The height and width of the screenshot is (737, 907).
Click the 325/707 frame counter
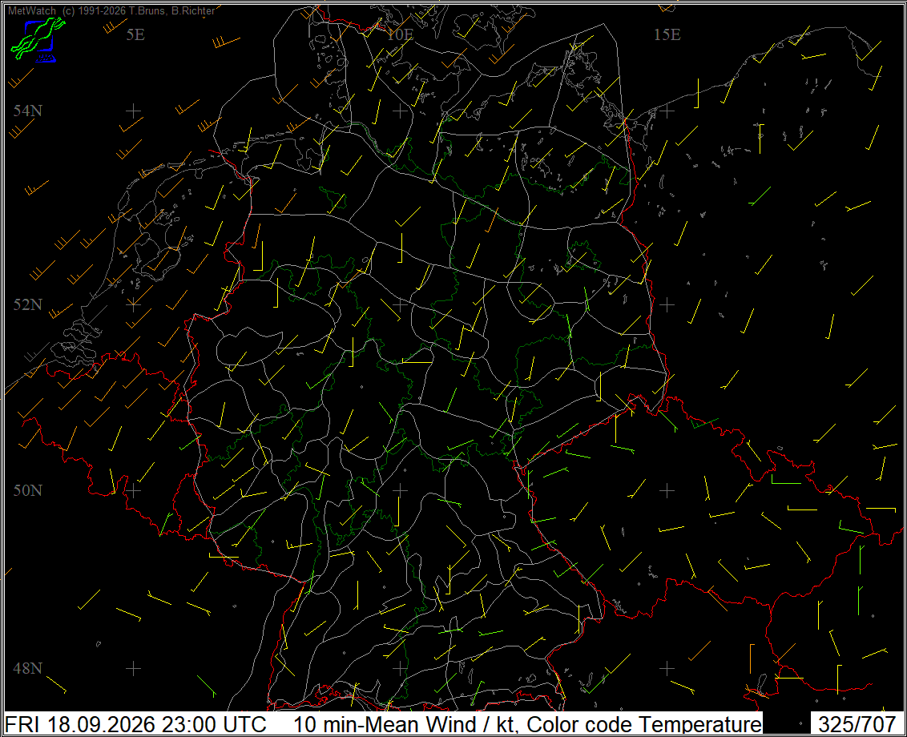click(857, 724)
